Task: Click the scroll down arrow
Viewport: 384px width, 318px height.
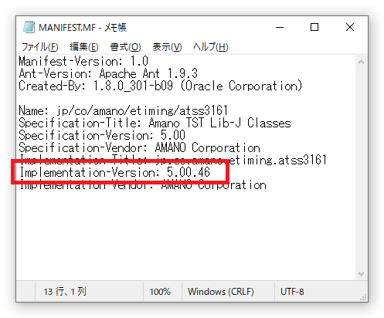Action: tap(361, 274)
